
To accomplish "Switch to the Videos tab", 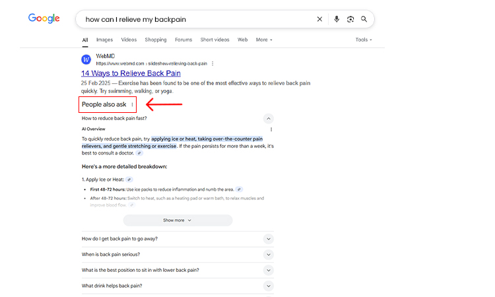I will (x=129, y=40).
